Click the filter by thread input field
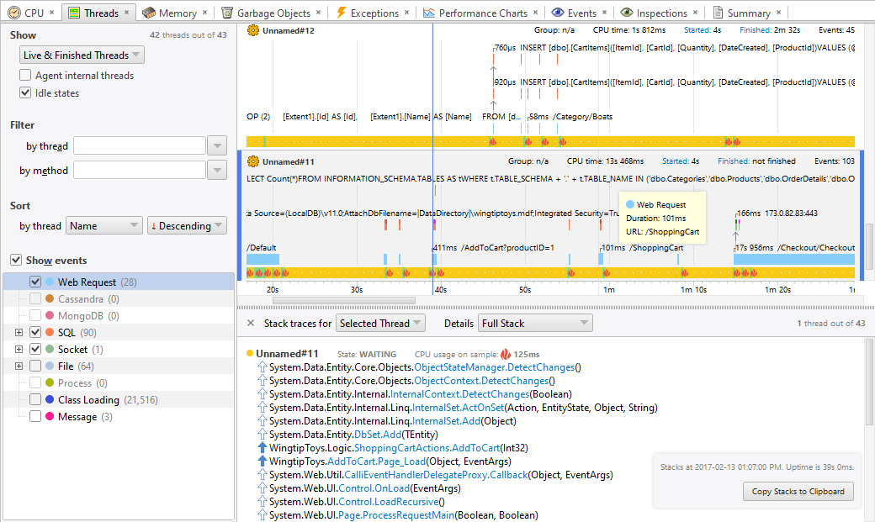The width and height of the screenshot is (875, 522). (x=140, y=145)
